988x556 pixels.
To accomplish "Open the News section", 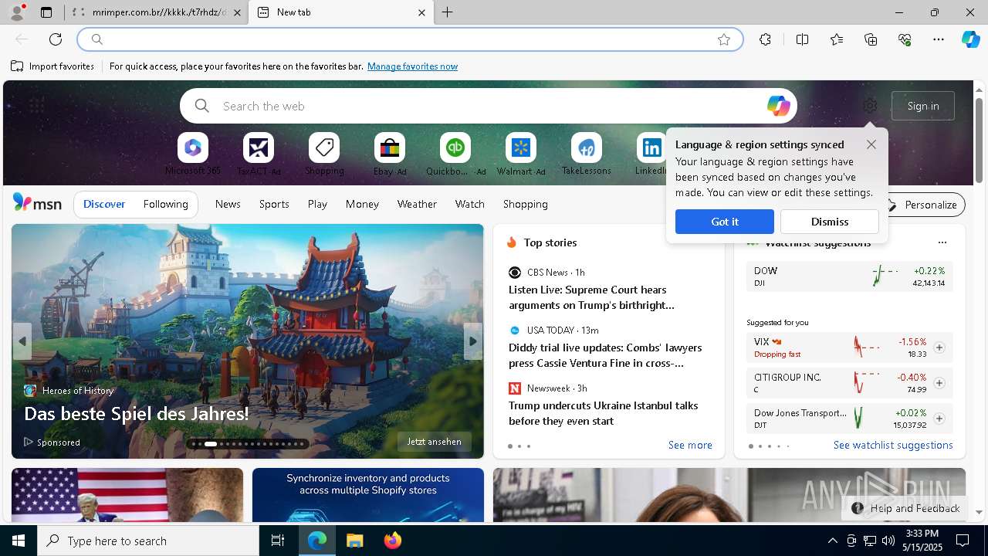I will tap(228, 204).
